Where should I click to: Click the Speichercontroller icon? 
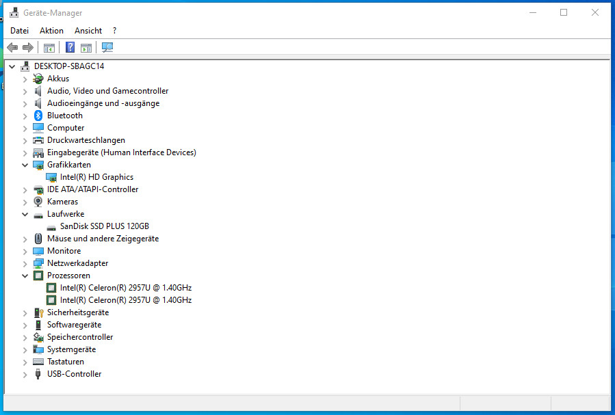coord(38,337)
